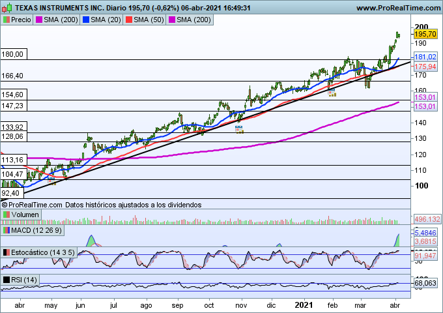Click the abr label at axis right end
This screenshot has width=443, height=313.
pyautogui.click(x=395, y=305)
